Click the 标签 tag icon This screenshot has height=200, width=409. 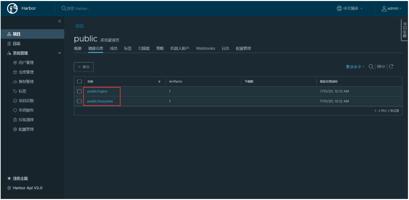(15, 91)
